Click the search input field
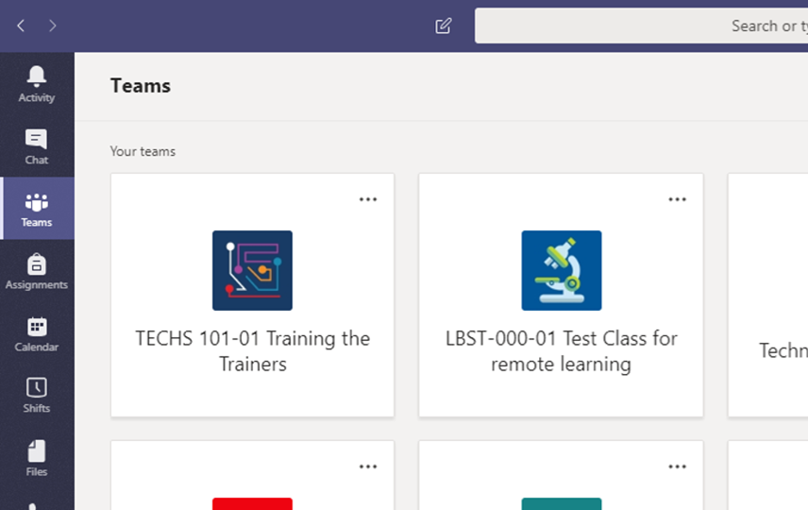808x510 pixels. tap(641, 25)
